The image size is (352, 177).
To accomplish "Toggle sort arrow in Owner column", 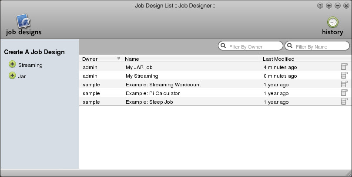I will (x=118, y=59).
